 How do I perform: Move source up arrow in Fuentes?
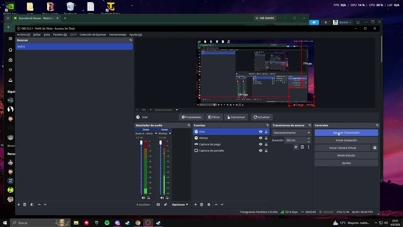click(x=216, y=205)
